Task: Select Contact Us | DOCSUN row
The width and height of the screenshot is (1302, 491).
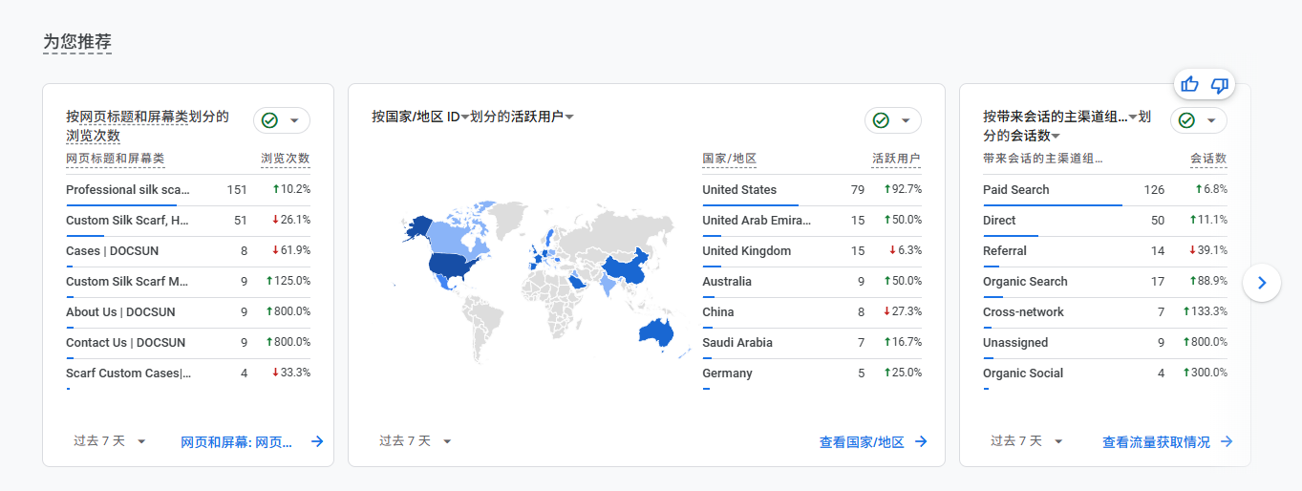Action: click(x=188, y=343)
